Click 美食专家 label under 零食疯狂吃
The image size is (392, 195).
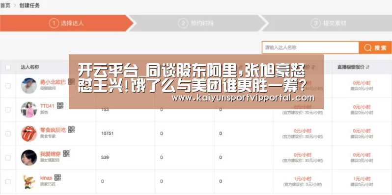coord(48,137)
